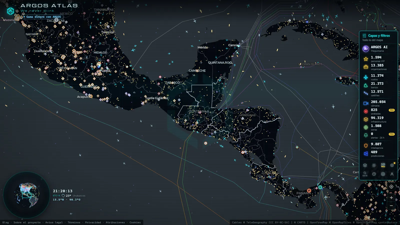
Task: Click the '23° Chubascos' weather readout
Action: click(73, 196)
